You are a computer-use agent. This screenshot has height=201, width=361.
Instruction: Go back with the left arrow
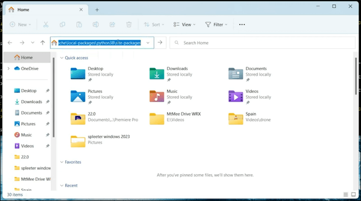[x=10, y=42]
